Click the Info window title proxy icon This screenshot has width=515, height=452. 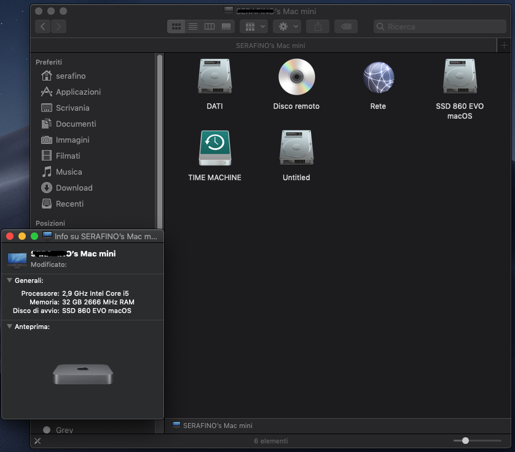[47, 236]
